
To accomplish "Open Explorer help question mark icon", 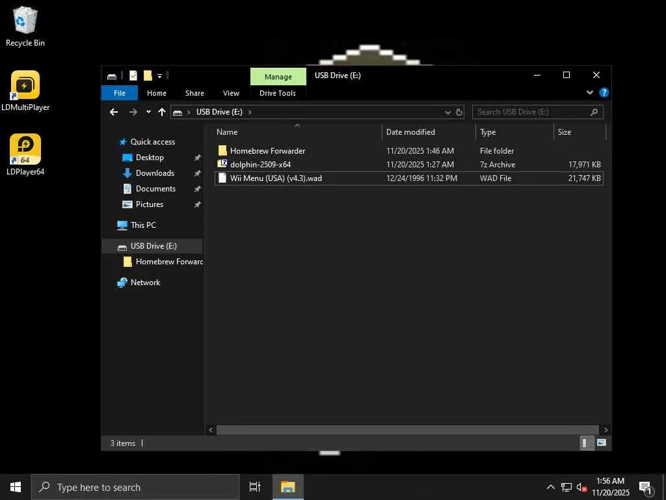I will [604, 92].
